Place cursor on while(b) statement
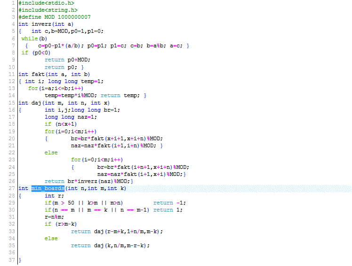Viewport: 352px width, 266px height. pyautogui.click(x=34, y=38)
